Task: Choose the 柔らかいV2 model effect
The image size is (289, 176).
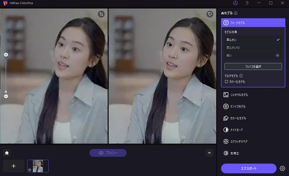Action: tap(253, 48)
